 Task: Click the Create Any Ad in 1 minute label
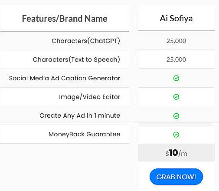tap(80, 115)
